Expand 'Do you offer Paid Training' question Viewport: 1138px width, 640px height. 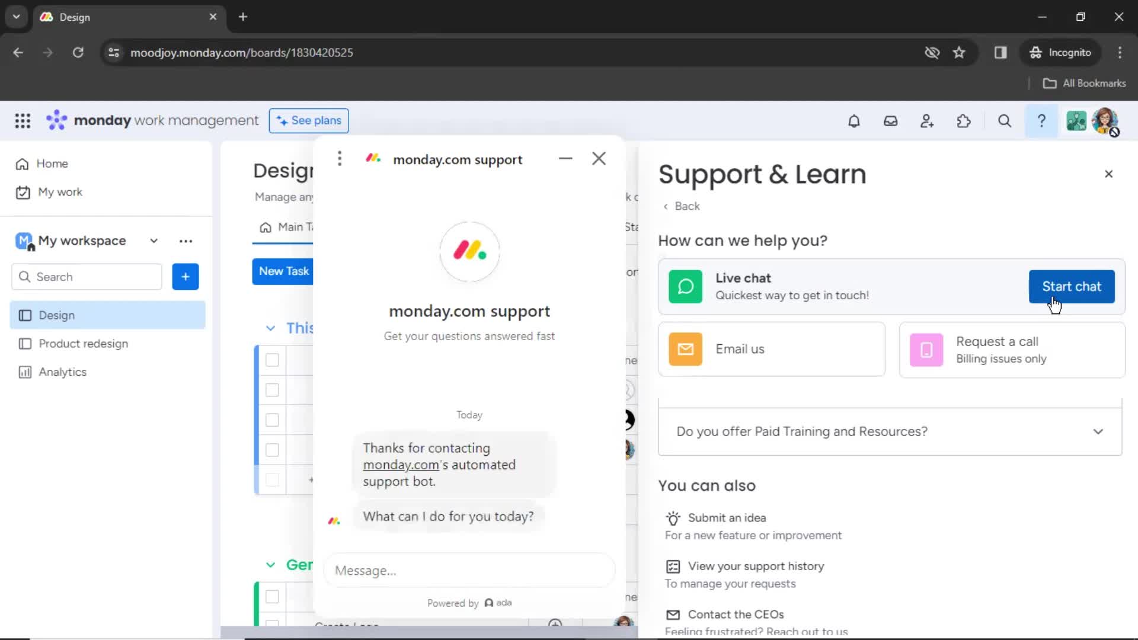(890, 431)
